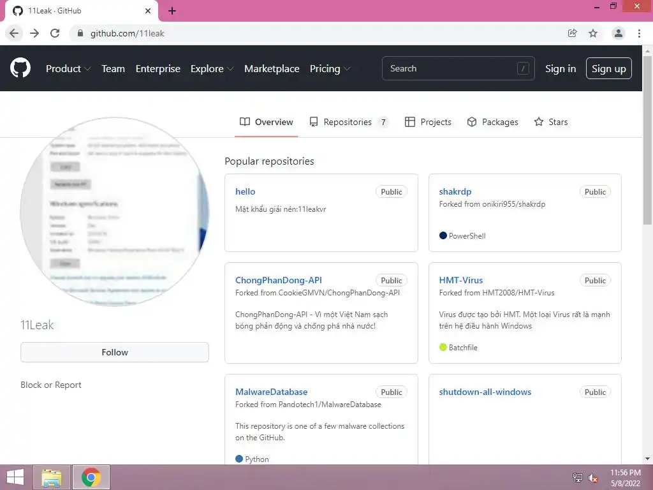Close the 11Leak GitHub tab
653x490 pixels.
[148, 11]
